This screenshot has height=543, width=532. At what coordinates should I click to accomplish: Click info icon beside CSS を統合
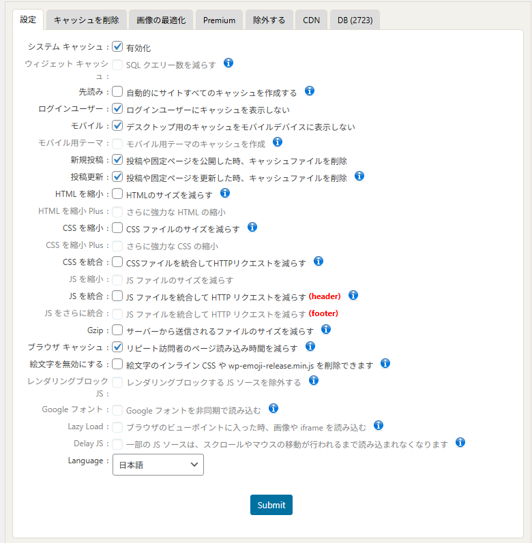point(318,261)
